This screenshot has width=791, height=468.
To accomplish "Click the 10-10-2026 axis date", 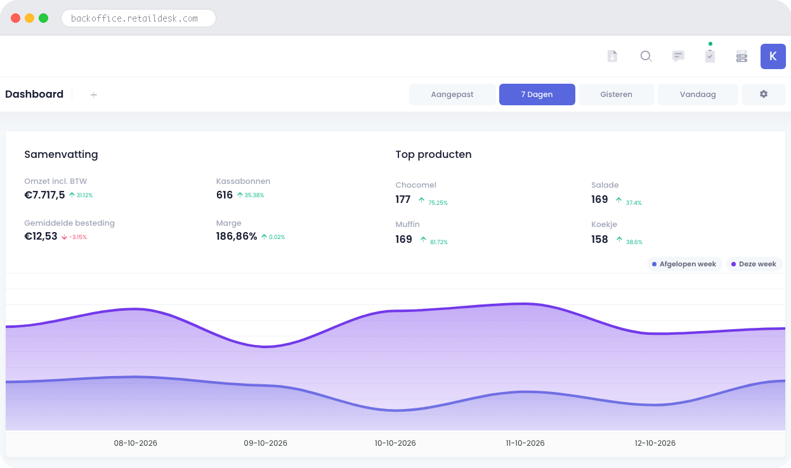I will pos(395,443).
